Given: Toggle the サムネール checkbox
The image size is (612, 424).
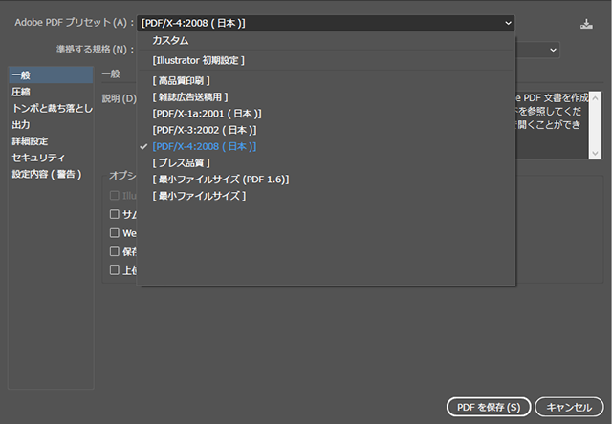Looking at the screenshot, I should point(115,214).
